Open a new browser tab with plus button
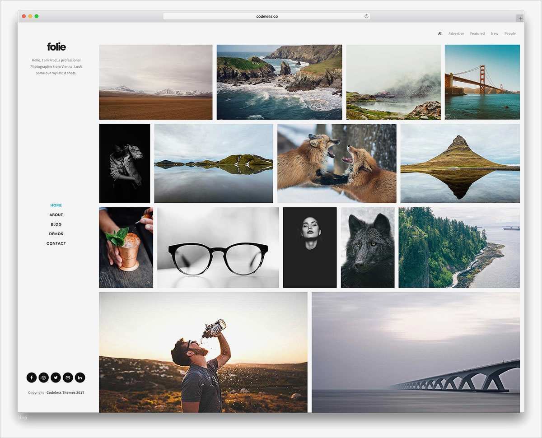This screenshot has height=438, width=542. [520, 19]
